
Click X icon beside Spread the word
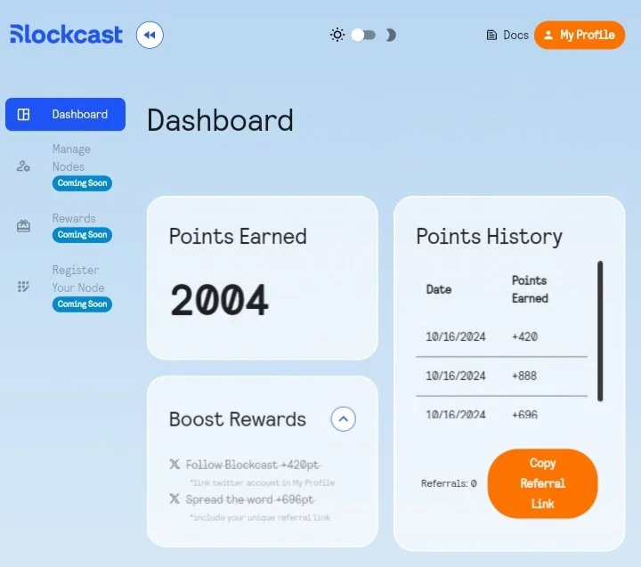(174, 498)
